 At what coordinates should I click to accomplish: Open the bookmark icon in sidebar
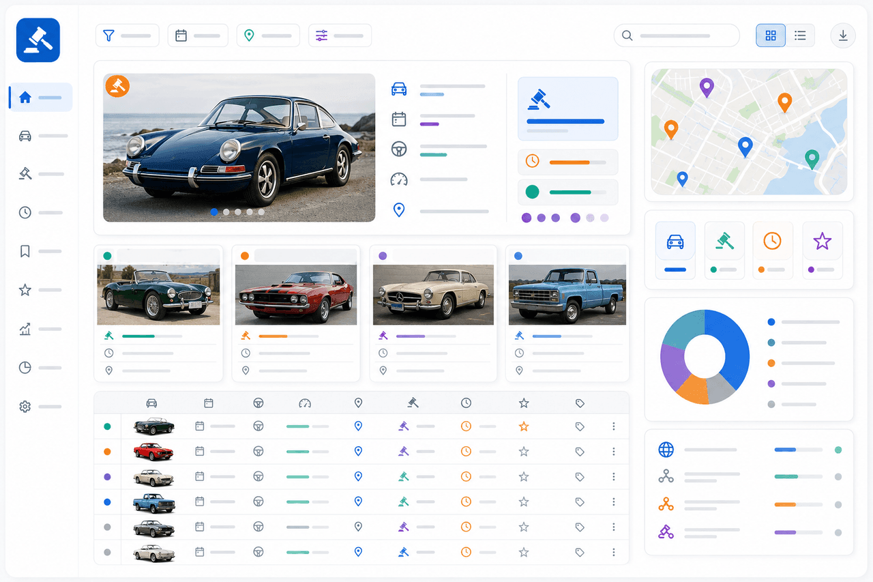(25, 252)
